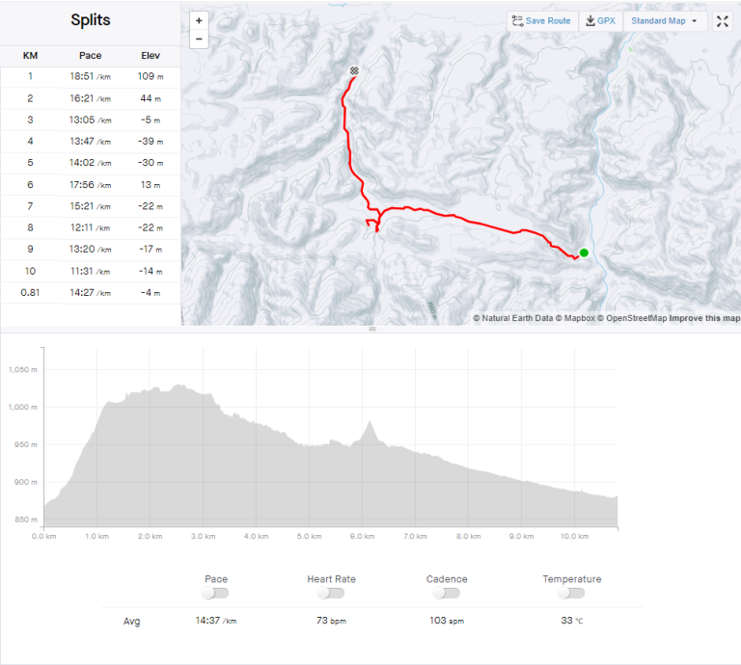Turn on the Cadence overlay
The image size is (741, 665).
446,594
